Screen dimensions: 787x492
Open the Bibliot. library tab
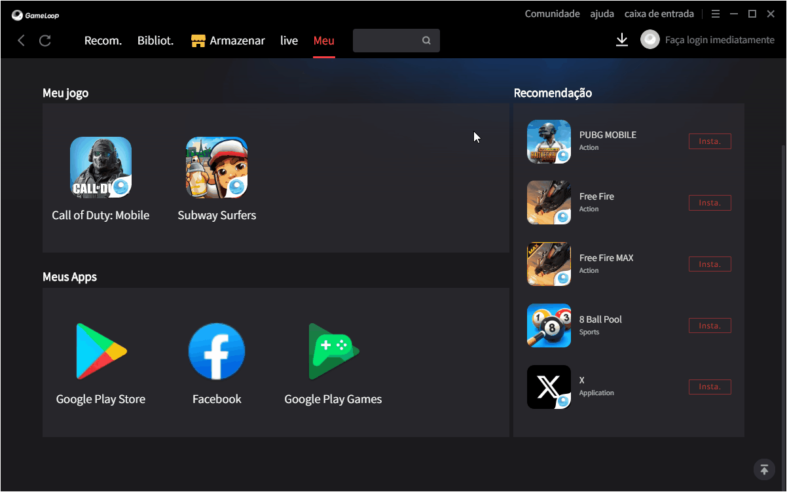click(x=155, y=41)
